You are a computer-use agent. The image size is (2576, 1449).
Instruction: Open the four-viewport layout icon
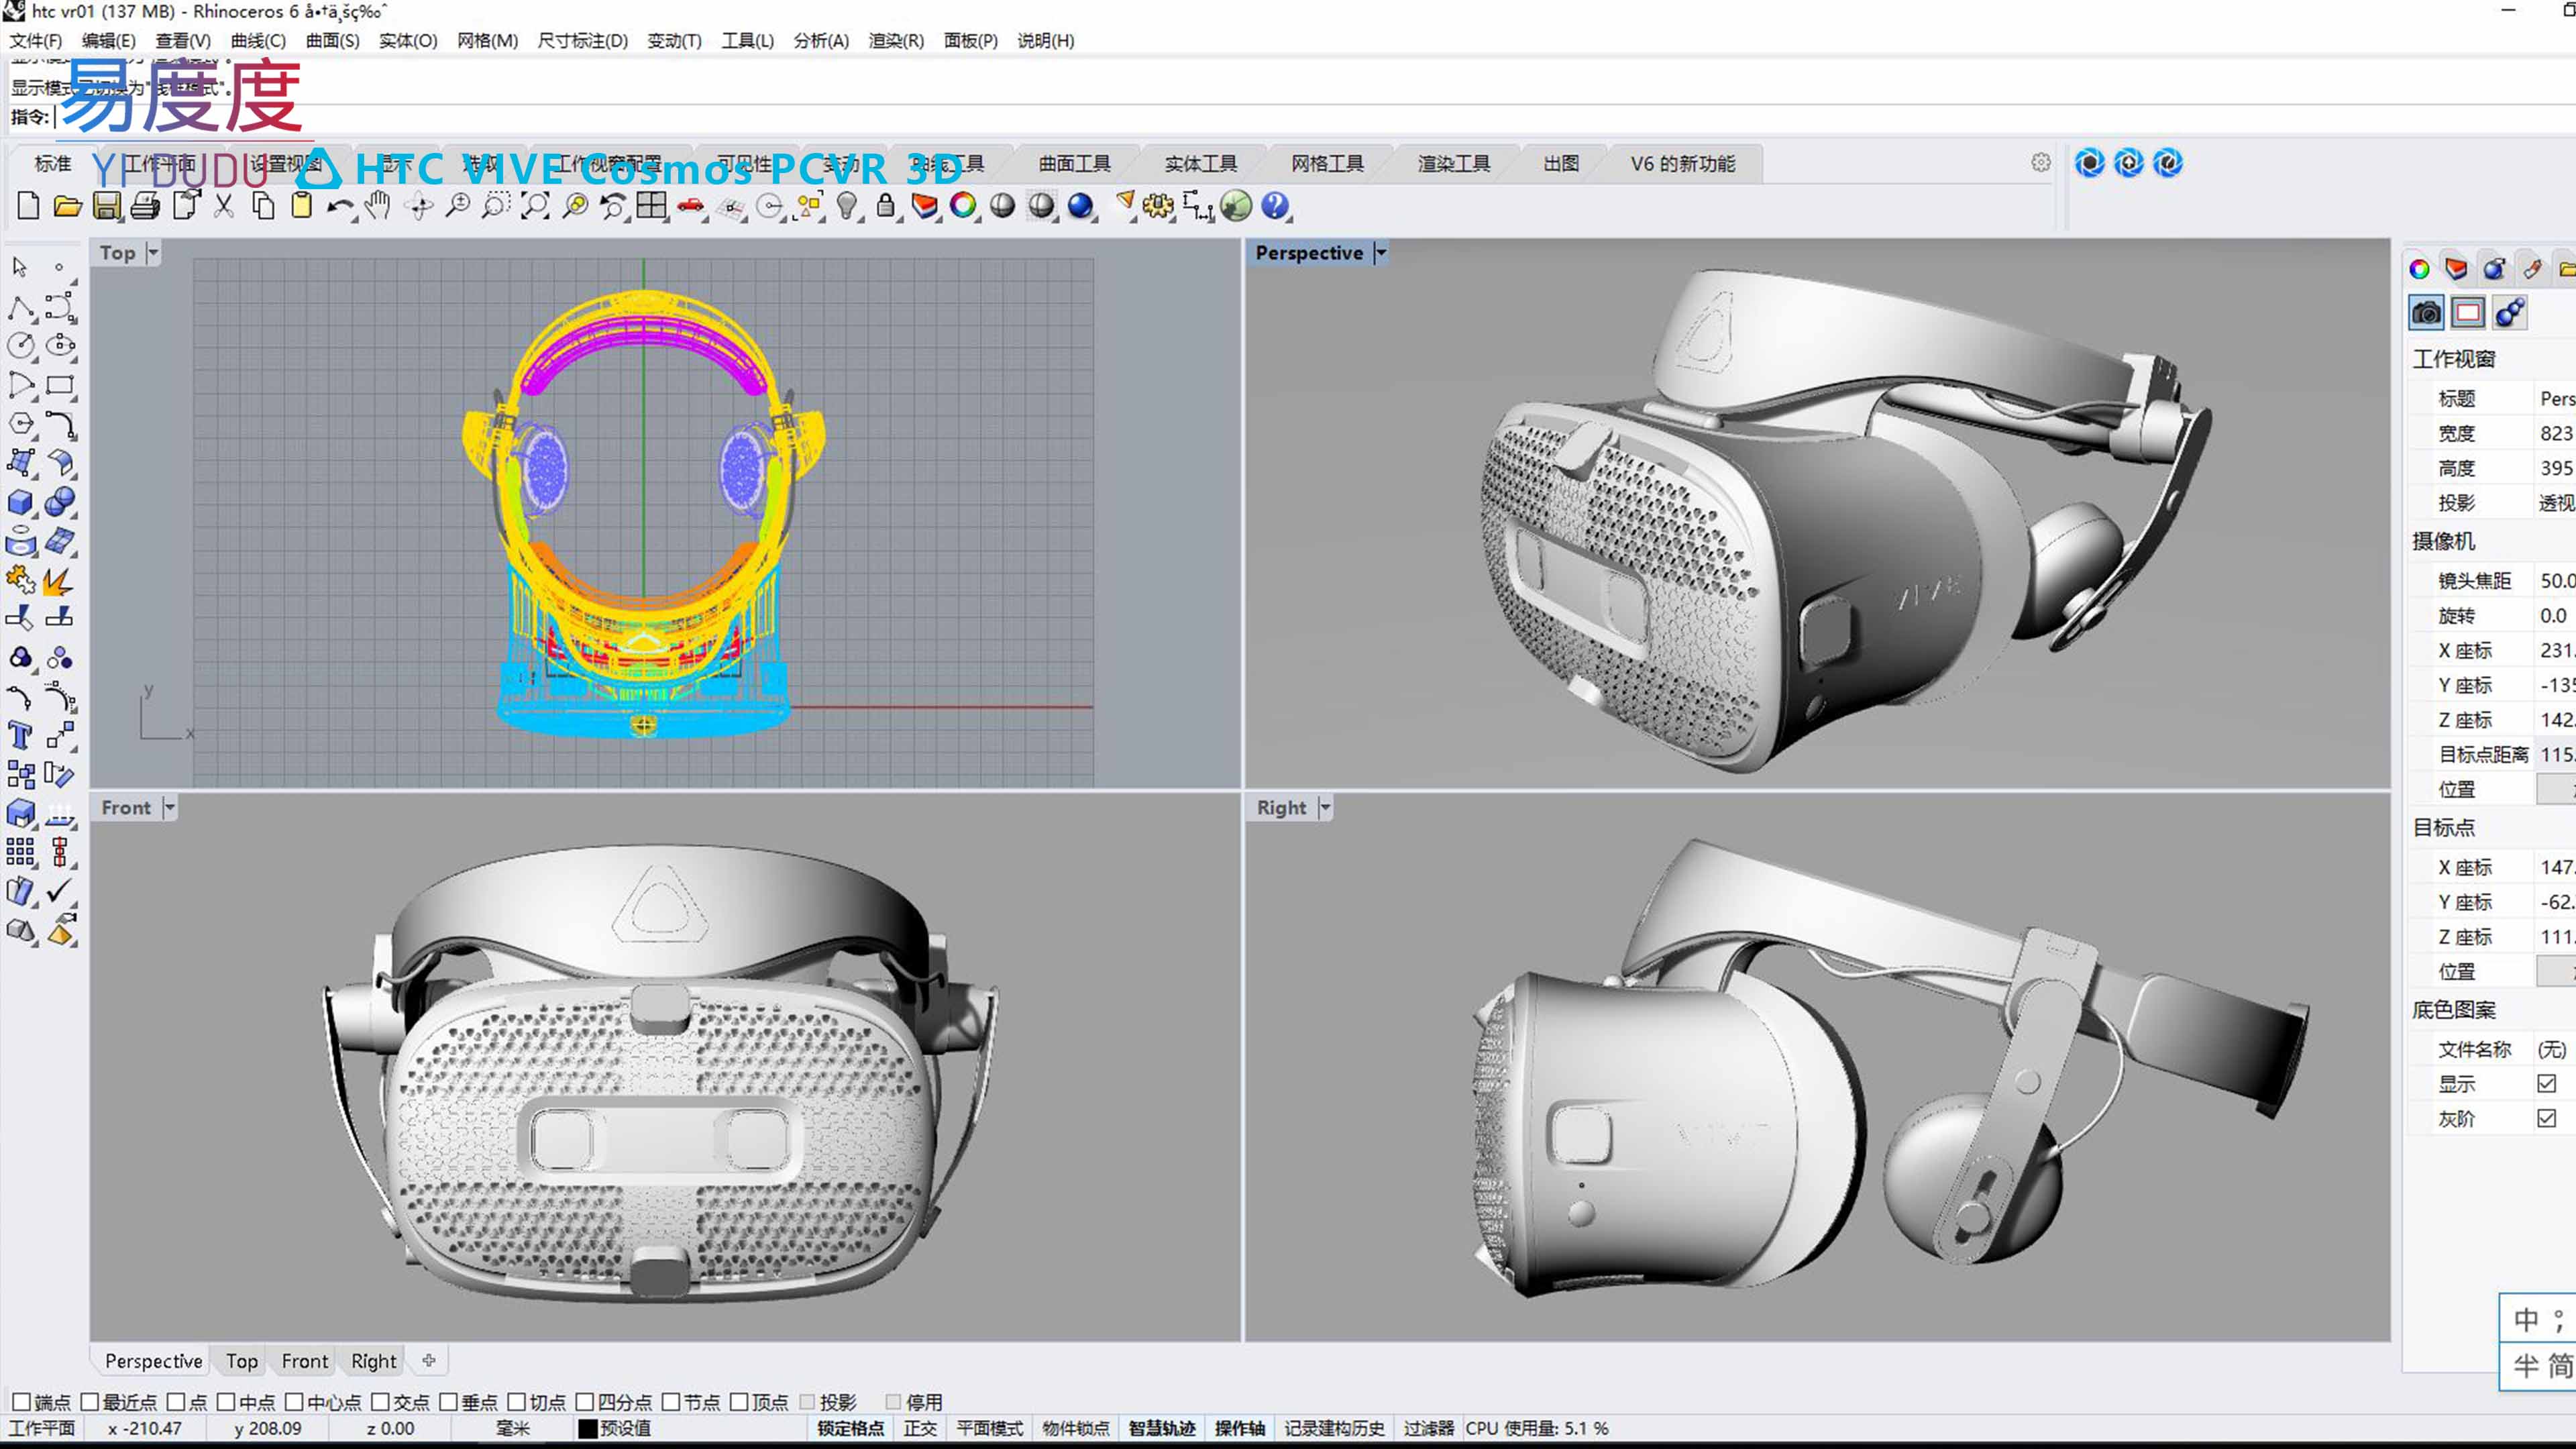tap(651, 207)
